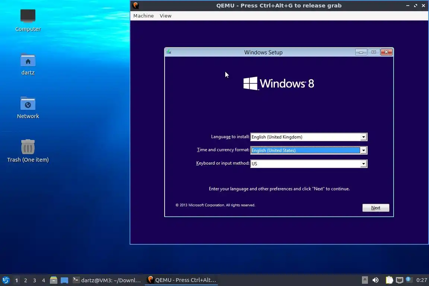Minimize the QEMU window
Image resolution: width=429 pixels, height=286 pixels.
coord(408,6)
